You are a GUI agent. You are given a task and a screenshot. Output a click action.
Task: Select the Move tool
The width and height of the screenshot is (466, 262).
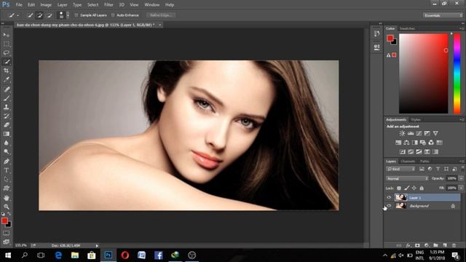click(x=7, y=35)
